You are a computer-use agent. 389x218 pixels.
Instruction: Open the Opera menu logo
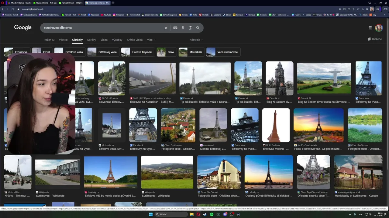(2, 3)
